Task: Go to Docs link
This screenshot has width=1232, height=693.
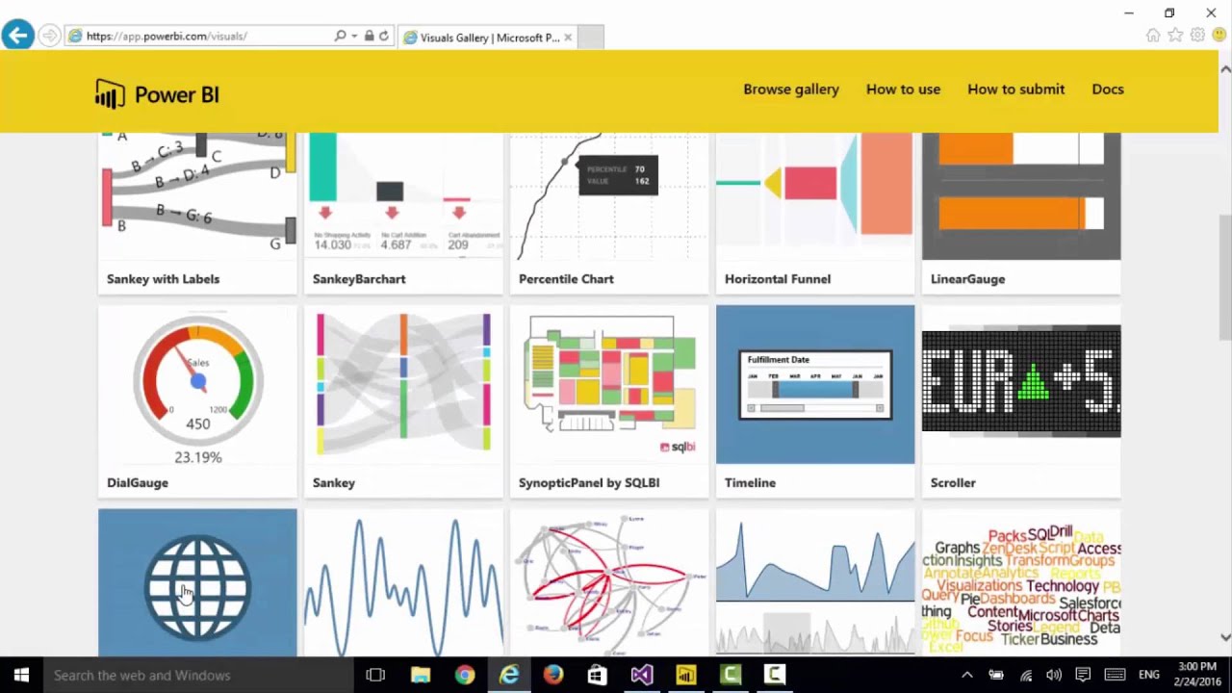Action: click(x=1107, y=90)
